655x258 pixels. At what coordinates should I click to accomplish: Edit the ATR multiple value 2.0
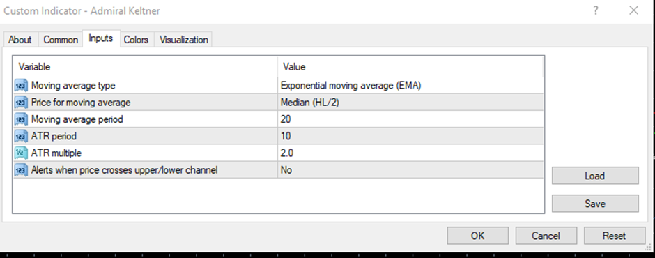pos(410,153)
